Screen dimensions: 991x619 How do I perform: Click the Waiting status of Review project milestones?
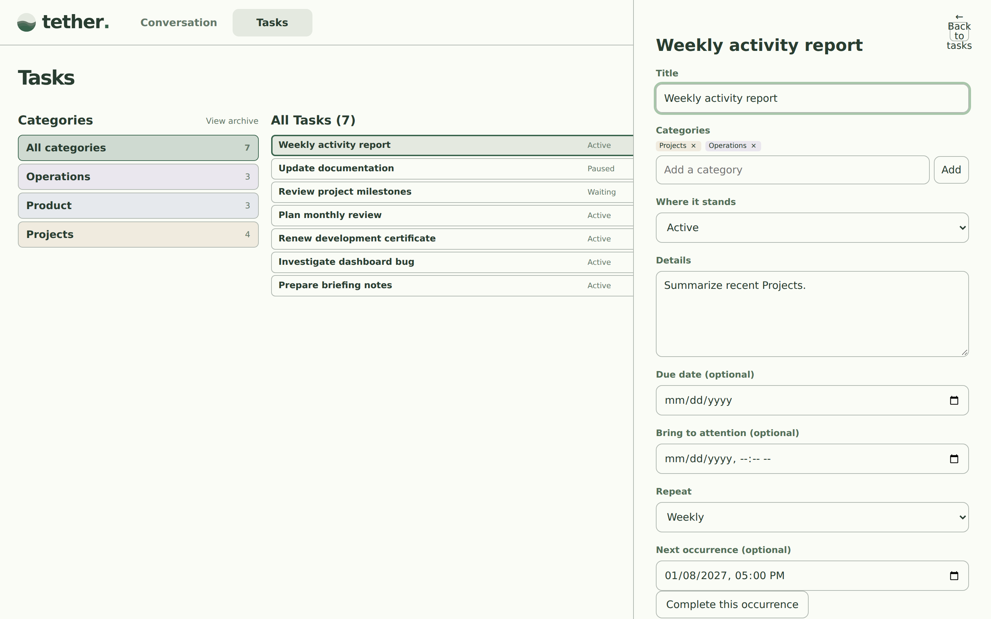pos(601,192)
